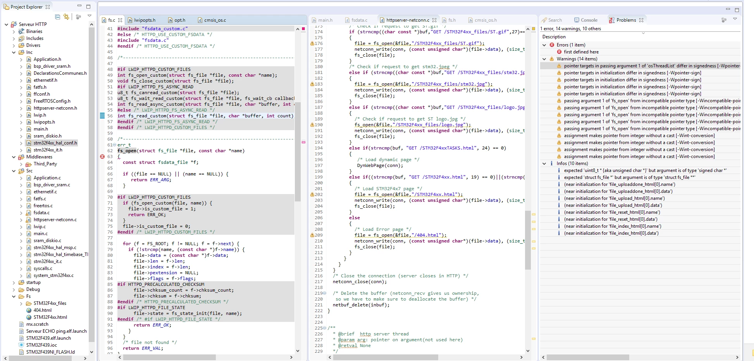Toggle folding at line 61 in fs.c

pyautogui.click(x=115, y=145)
